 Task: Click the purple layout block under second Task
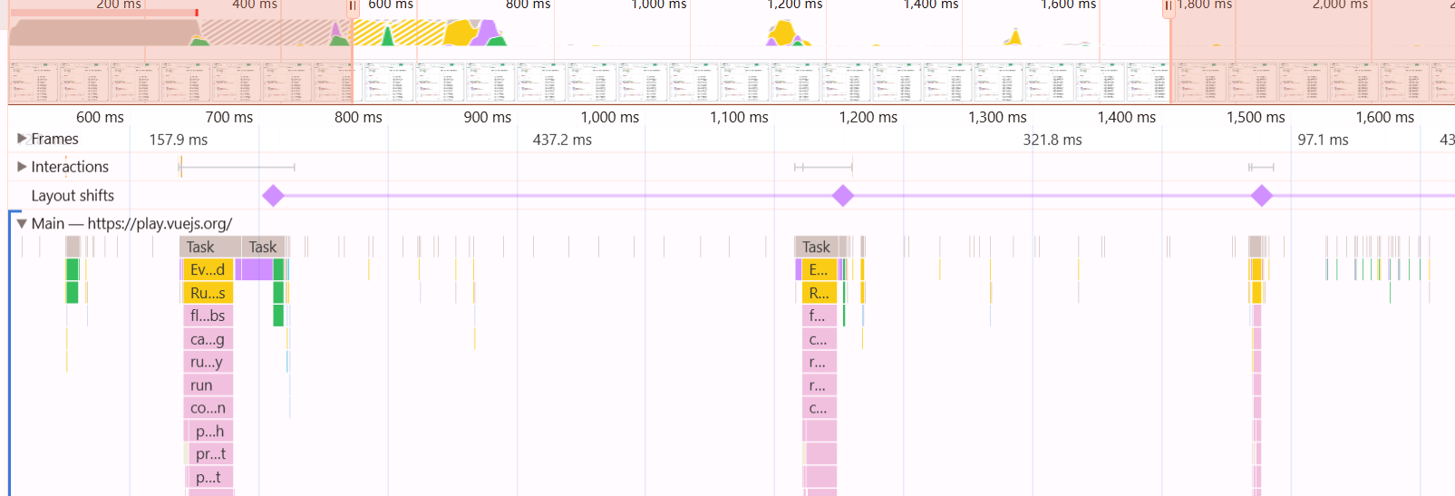pyautogui.click(x=257, y=269)
